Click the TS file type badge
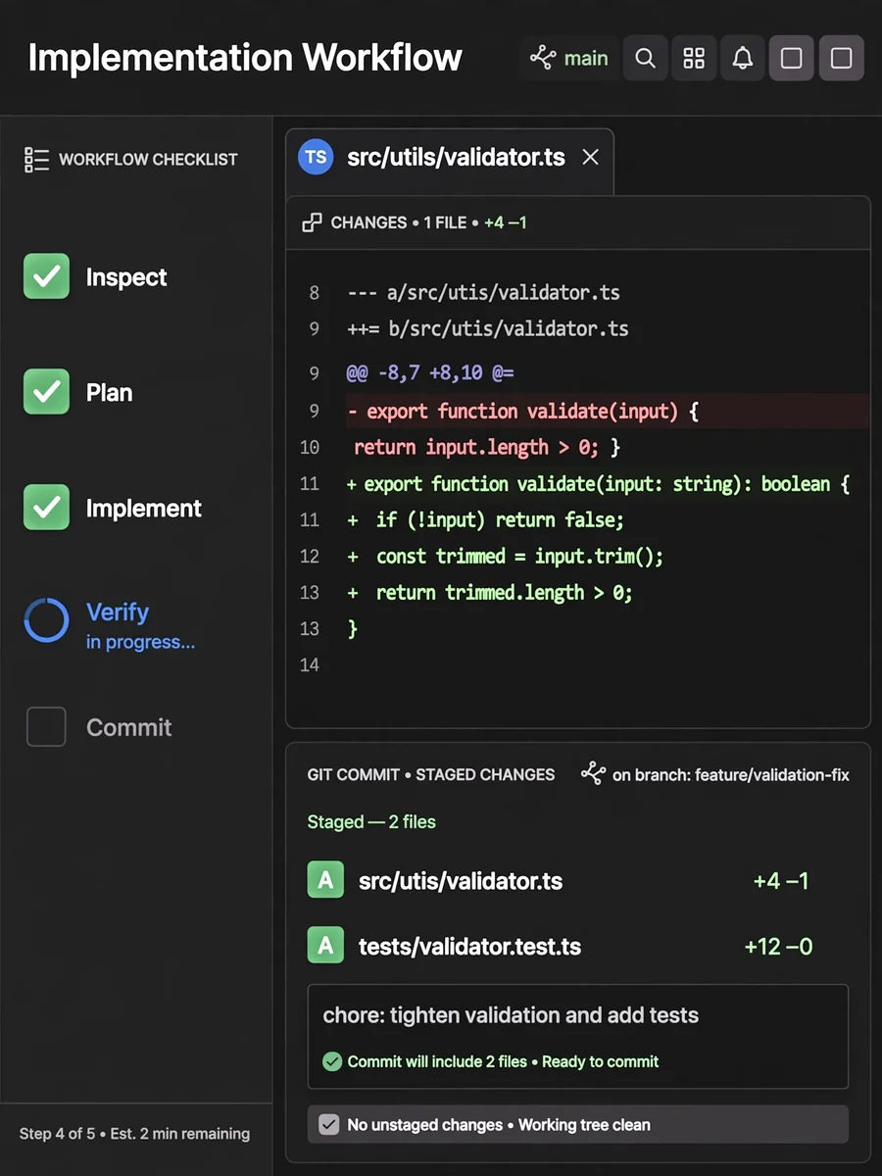Viewport: 882px width, 1176px height. click(x=316, y=157)
